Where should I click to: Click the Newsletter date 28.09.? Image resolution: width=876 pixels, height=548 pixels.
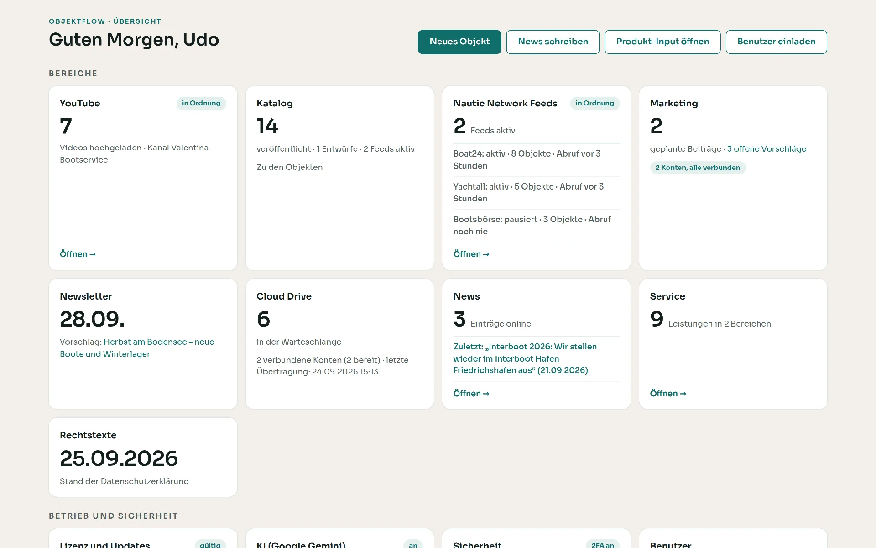click(92, 319)
